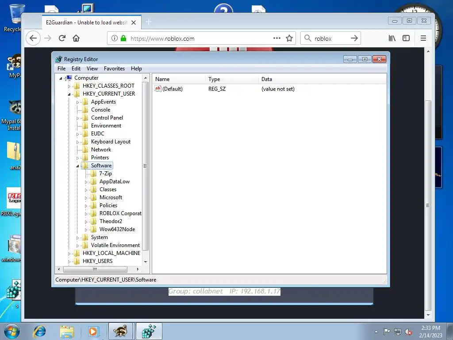This screenshot has height=340, width=453.
Task: Expand HKEY_CLASSES_ROOT hive
Action: (x=69, y=86)
